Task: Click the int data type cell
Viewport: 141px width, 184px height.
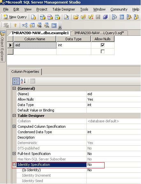Action: click(74, 45)
